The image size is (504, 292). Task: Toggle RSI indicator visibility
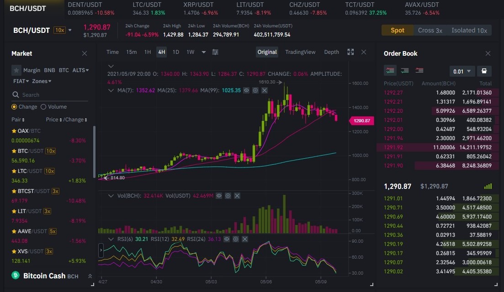(227, 239)
